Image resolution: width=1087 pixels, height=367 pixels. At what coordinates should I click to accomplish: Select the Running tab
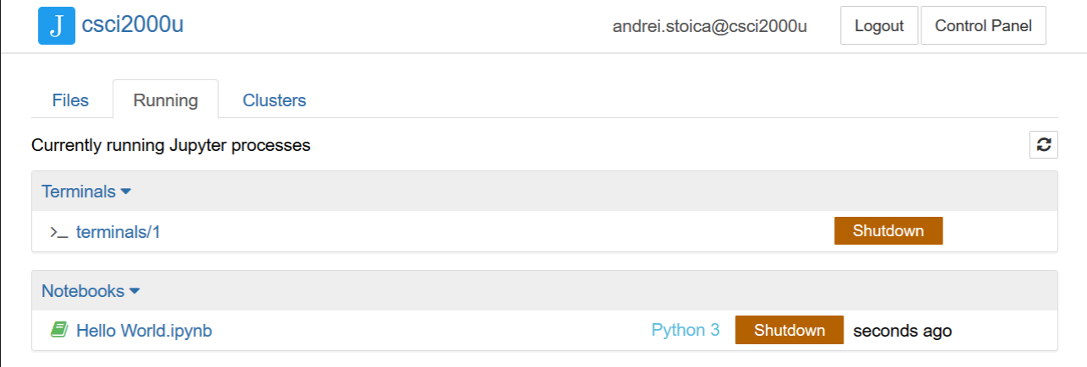click(166, 100)
